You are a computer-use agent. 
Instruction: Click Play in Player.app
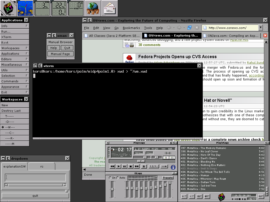point(118,166)
